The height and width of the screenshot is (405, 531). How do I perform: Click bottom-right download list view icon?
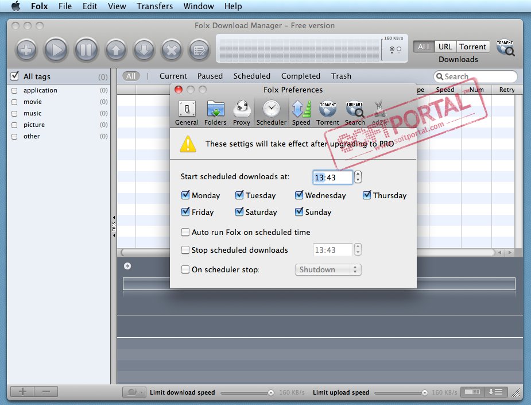495,392
